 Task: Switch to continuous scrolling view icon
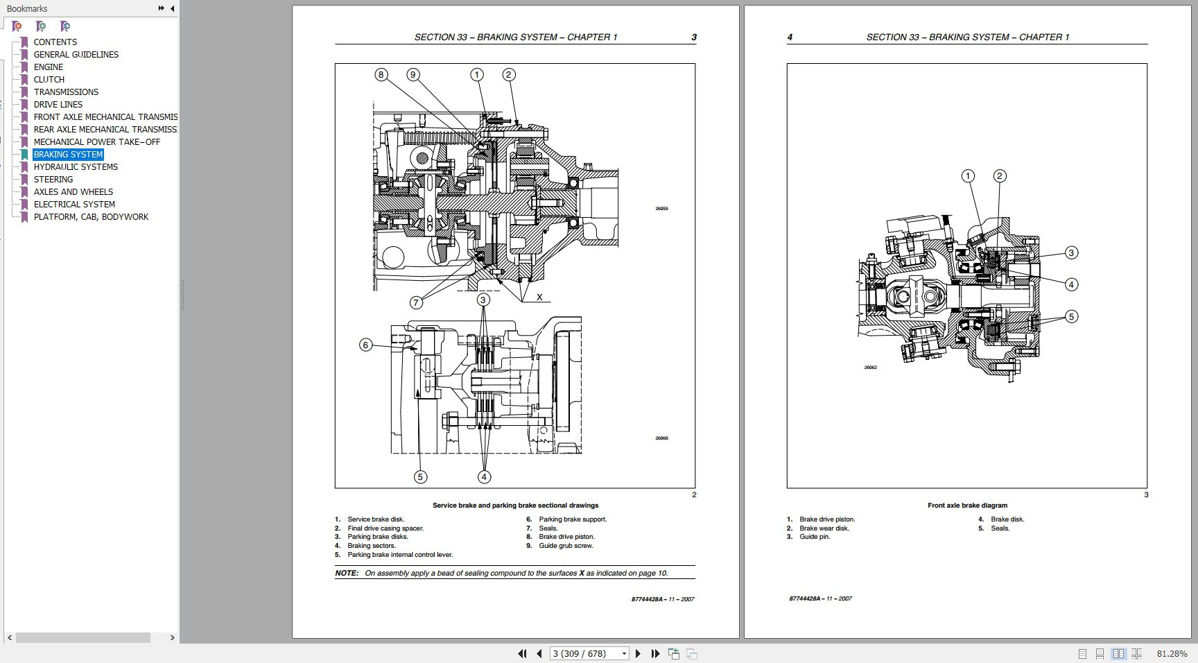coord(1100,653)
